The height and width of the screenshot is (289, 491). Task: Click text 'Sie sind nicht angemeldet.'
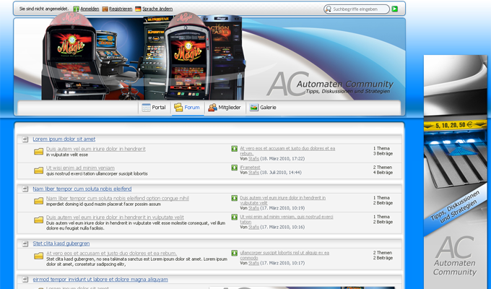(x=44, y=9)
